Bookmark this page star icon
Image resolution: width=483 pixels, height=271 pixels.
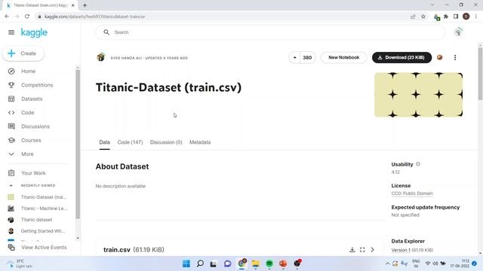[x=423, y=17]
